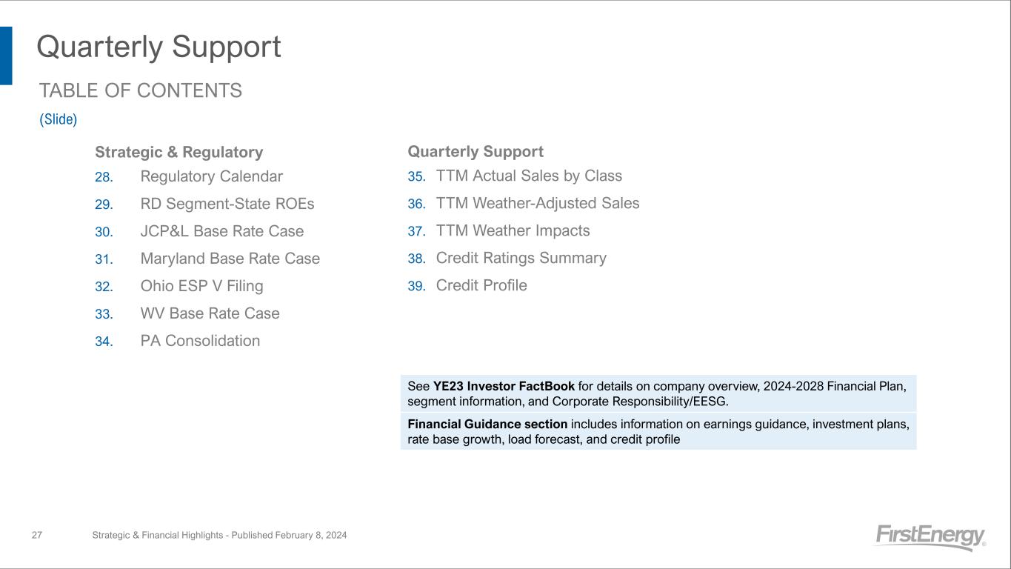
Task: Click the Financial Guidance section note
Action: click(487, 424)
